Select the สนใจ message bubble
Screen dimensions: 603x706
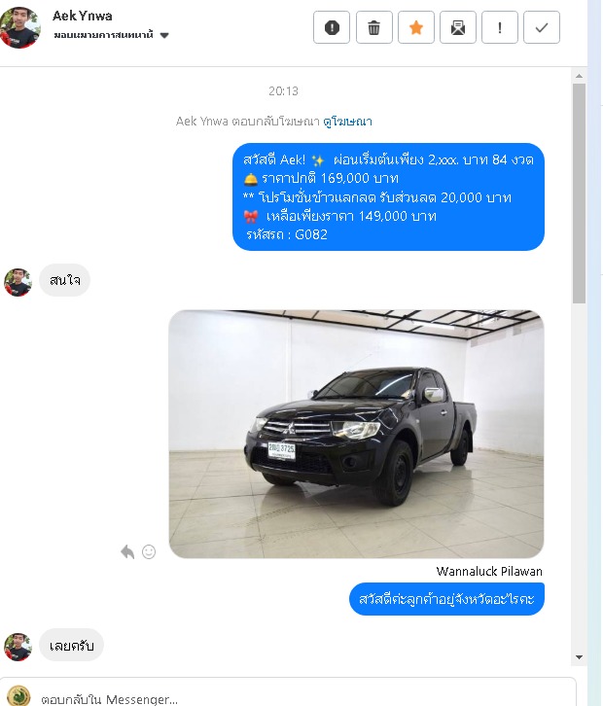(x=65, y=280)
